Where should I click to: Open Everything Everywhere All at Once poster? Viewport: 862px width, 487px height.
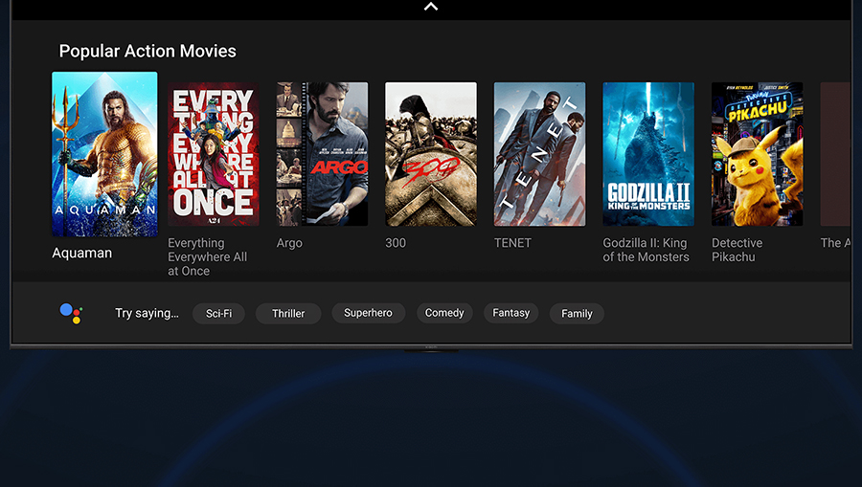coord(214,154)
